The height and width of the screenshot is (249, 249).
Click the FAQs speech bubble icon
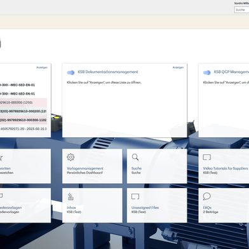206,196
